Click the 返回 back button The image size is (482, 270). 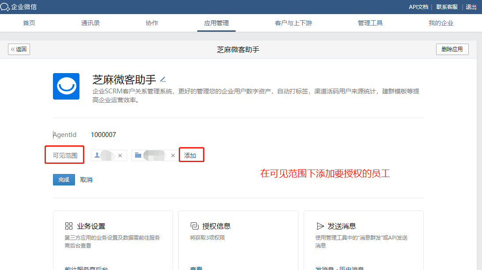(19, 49)
